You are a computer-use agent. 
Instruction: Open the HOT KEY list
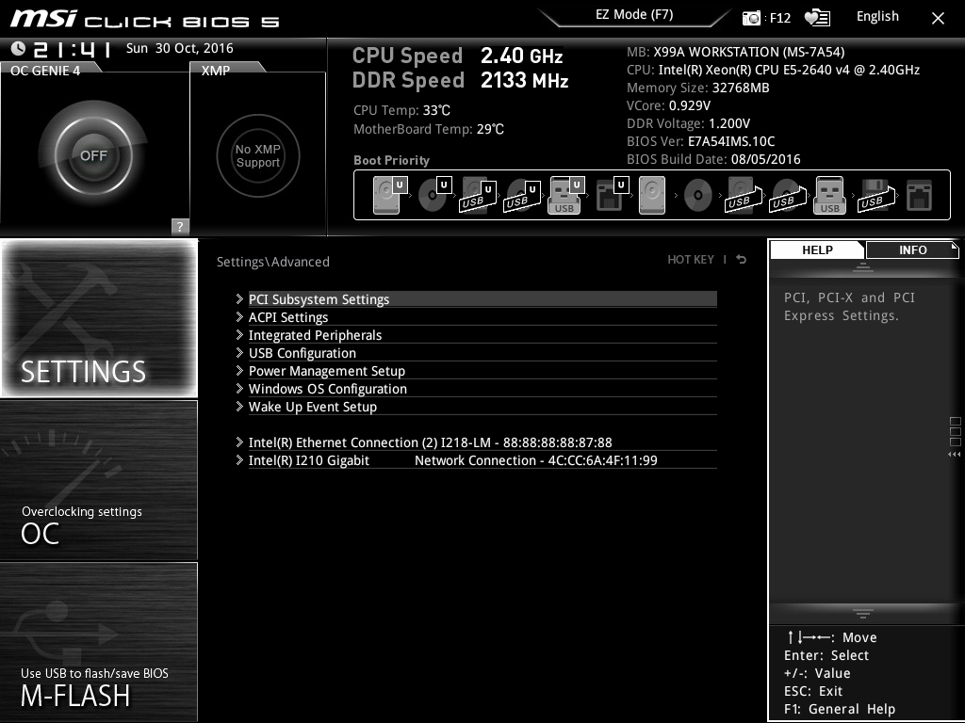click(x=691, y=260)
